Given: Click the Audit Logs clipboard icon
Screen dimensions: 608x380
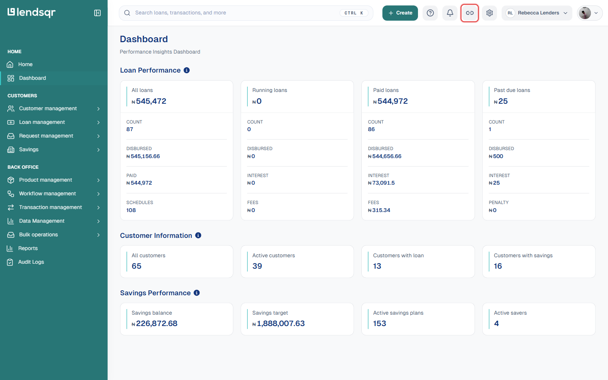Looking at the screenshot, I should 10,262.
